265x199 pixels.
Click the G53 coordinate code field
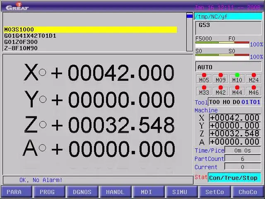coord(228,28)
